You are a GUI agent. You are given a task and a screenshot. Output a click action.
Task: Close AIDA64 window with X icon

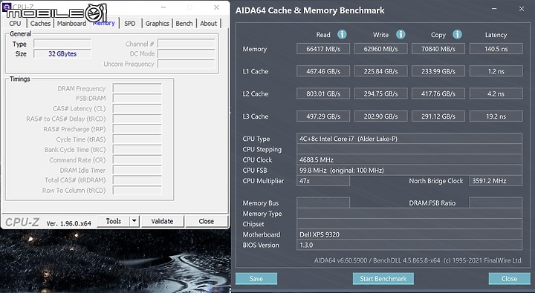pos(522,9)
